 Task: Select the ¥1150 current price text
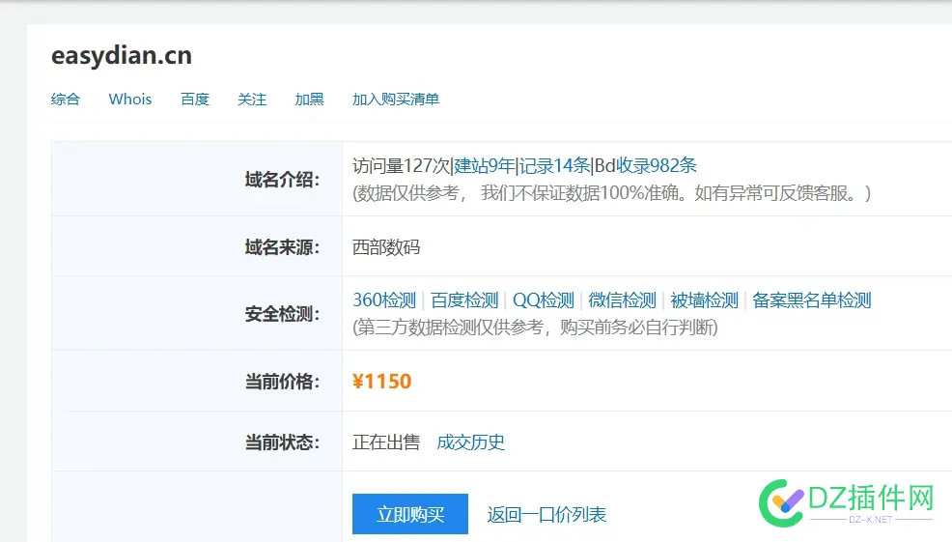pos(382,382)
